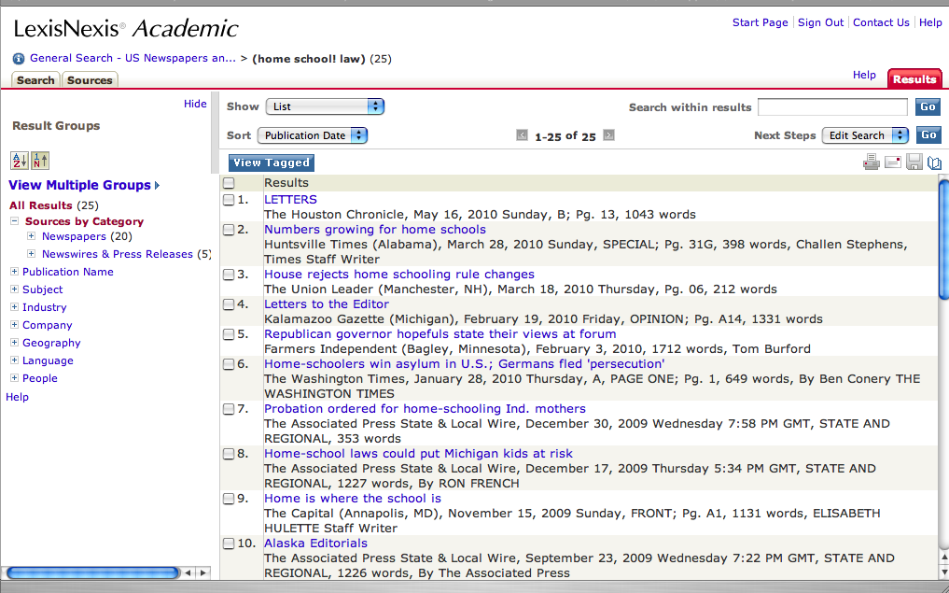Check the box for result 1 LETTERS

tap(229, 200)
